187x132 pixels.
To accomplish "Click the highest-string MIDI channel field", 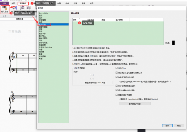I will click(109, 82).
